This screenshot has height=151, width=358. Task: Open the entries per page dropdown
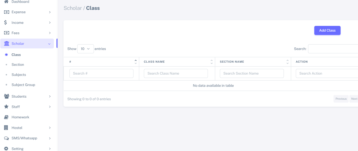(x=85, y=49)
